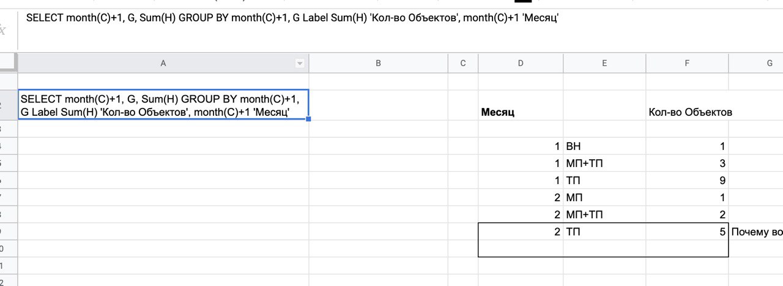Screen dimensions: 783x286
Task: Select column C header
Action: click(x=463, y=63)
